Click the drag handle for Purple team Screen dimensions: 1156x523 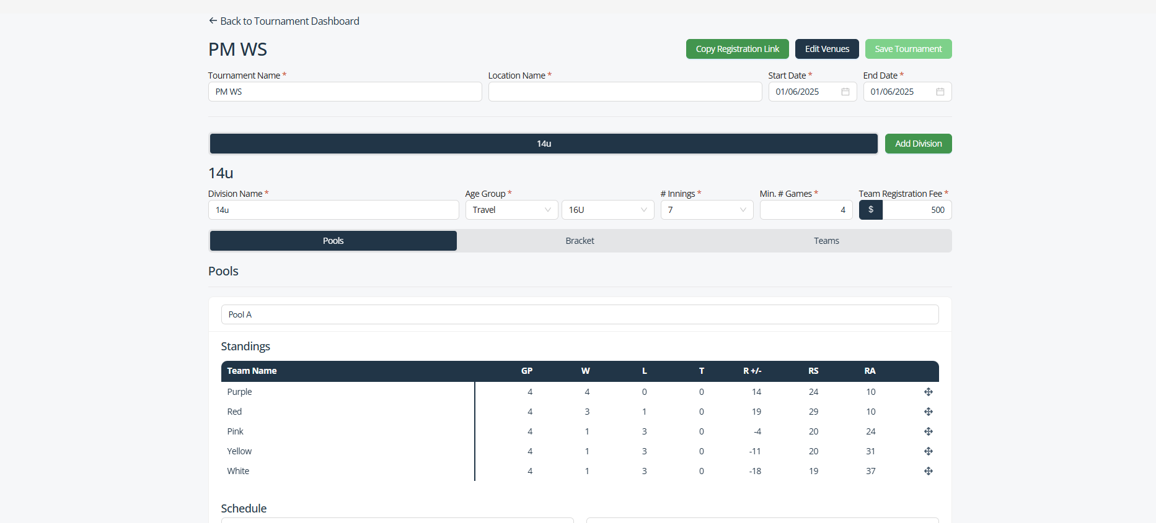pos(928,392)
